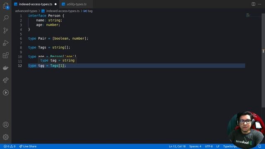Click 'Pair' type name on line 6
Viewport: 265px width, 149px height.
point(42,38)
